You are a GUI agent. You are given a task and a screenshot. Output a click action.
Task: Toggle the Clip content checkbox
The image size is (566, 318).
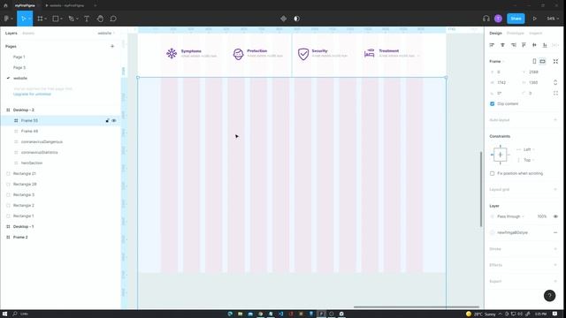pyautogui.click(x=492, y=104)
